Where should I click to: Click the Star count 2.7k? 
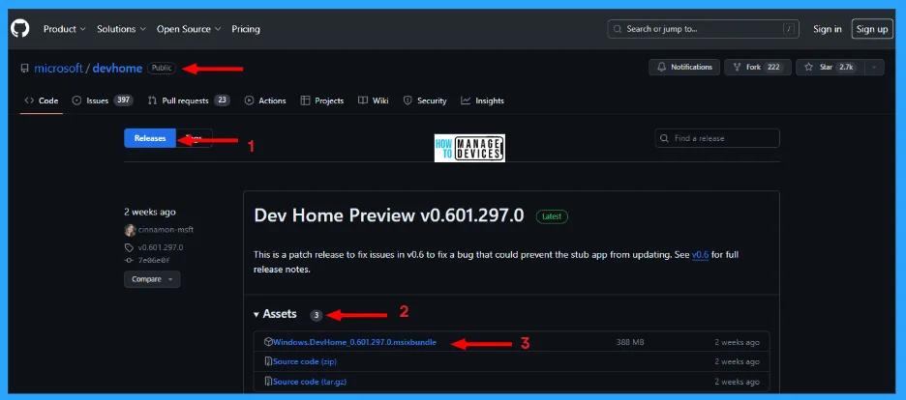click(846, 67)
